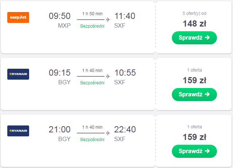This screenshot has width=233, height=168.
Task: Select the 21:00 departure time
Action: click(x=60, y=129)
